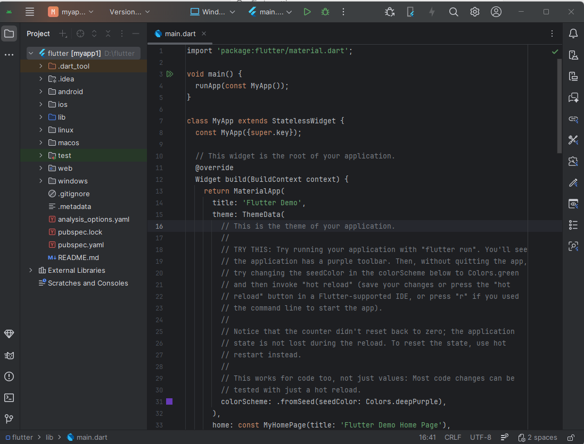
Task: Click the green Run button in toolbar
Action: coord(307,12)
